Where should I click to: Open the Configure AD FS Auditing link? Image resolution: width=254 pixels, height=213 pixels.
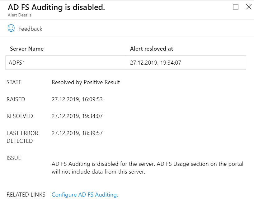click(85, 194)
